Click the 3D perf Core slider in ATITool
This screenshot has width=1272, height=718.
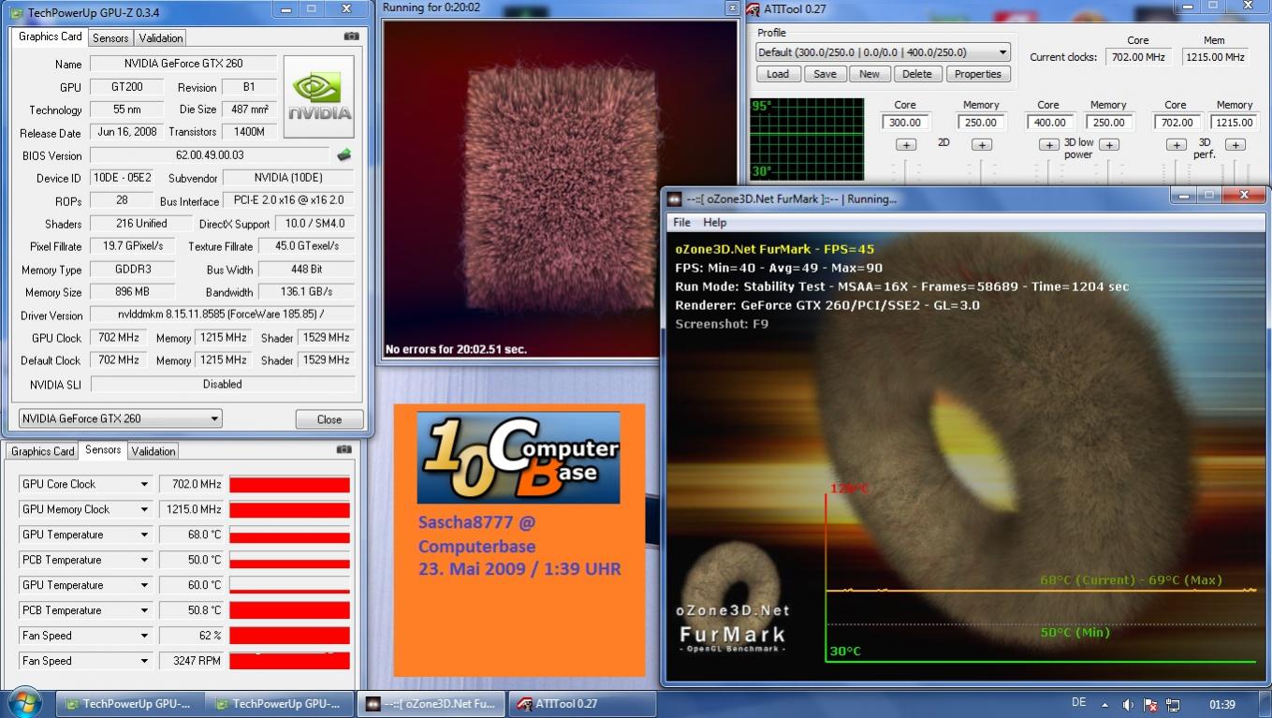[x=1176, y=171]
